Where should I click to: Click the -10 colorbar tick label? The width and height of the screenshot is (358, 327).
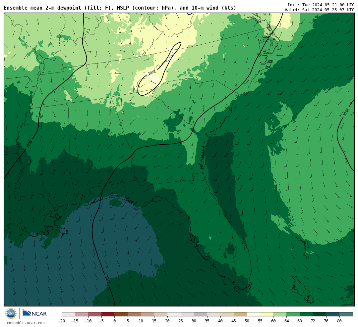[x=88, y=321]
